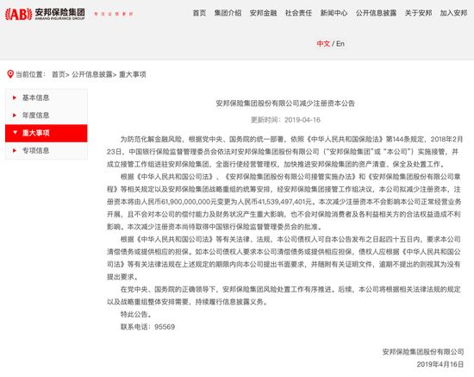This screenshot has height=377, width=474.
Task: Open the 安邦金融 navigation menu
Action: tap(264, 13)
